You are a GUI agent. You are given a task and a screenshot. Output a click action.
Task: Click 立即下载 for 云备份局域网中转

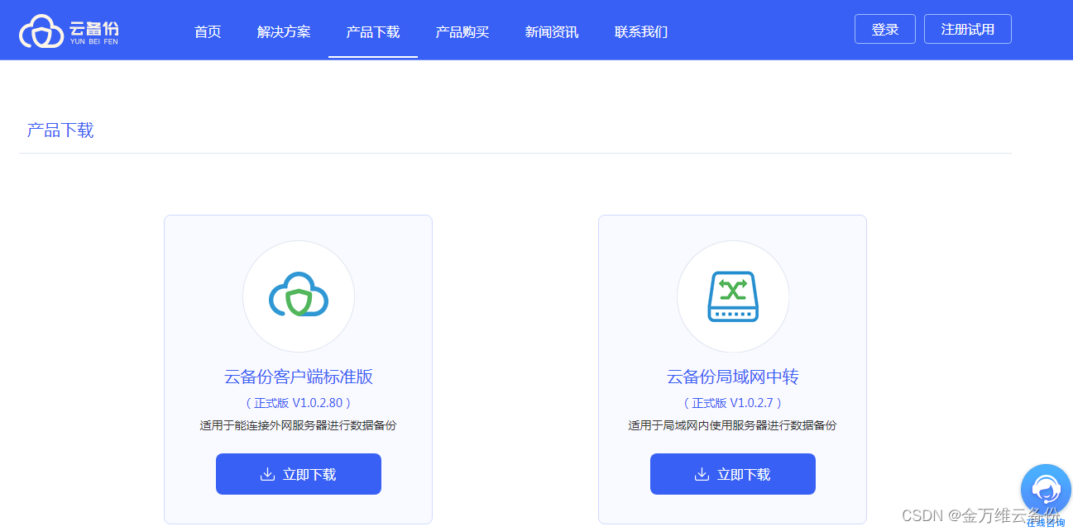[733, 474]
